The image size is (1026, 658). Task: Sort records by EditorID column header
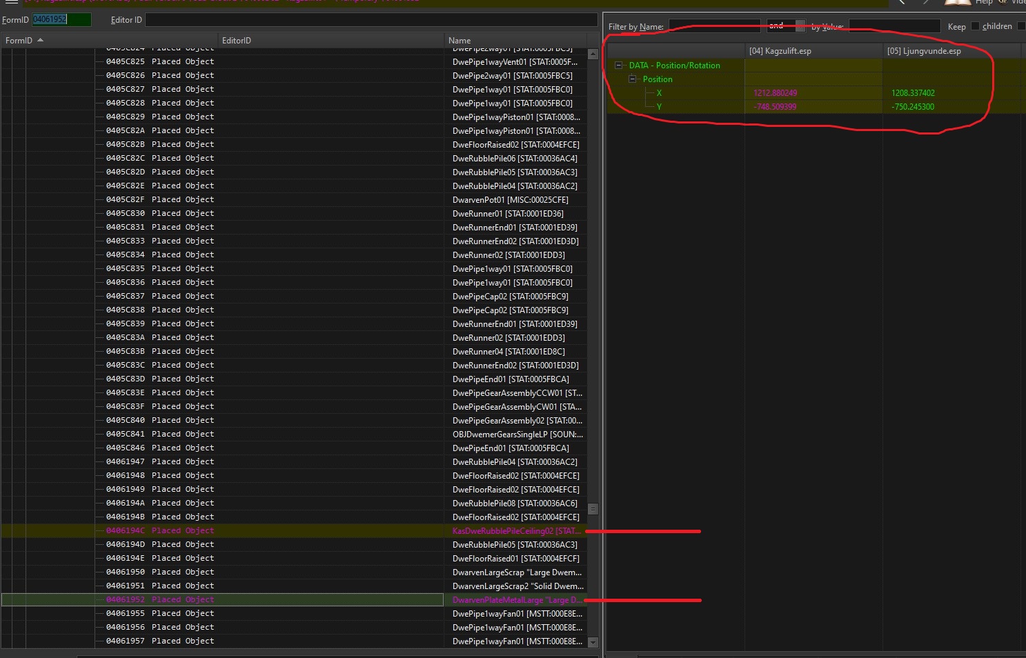click(x=330, y=41)
